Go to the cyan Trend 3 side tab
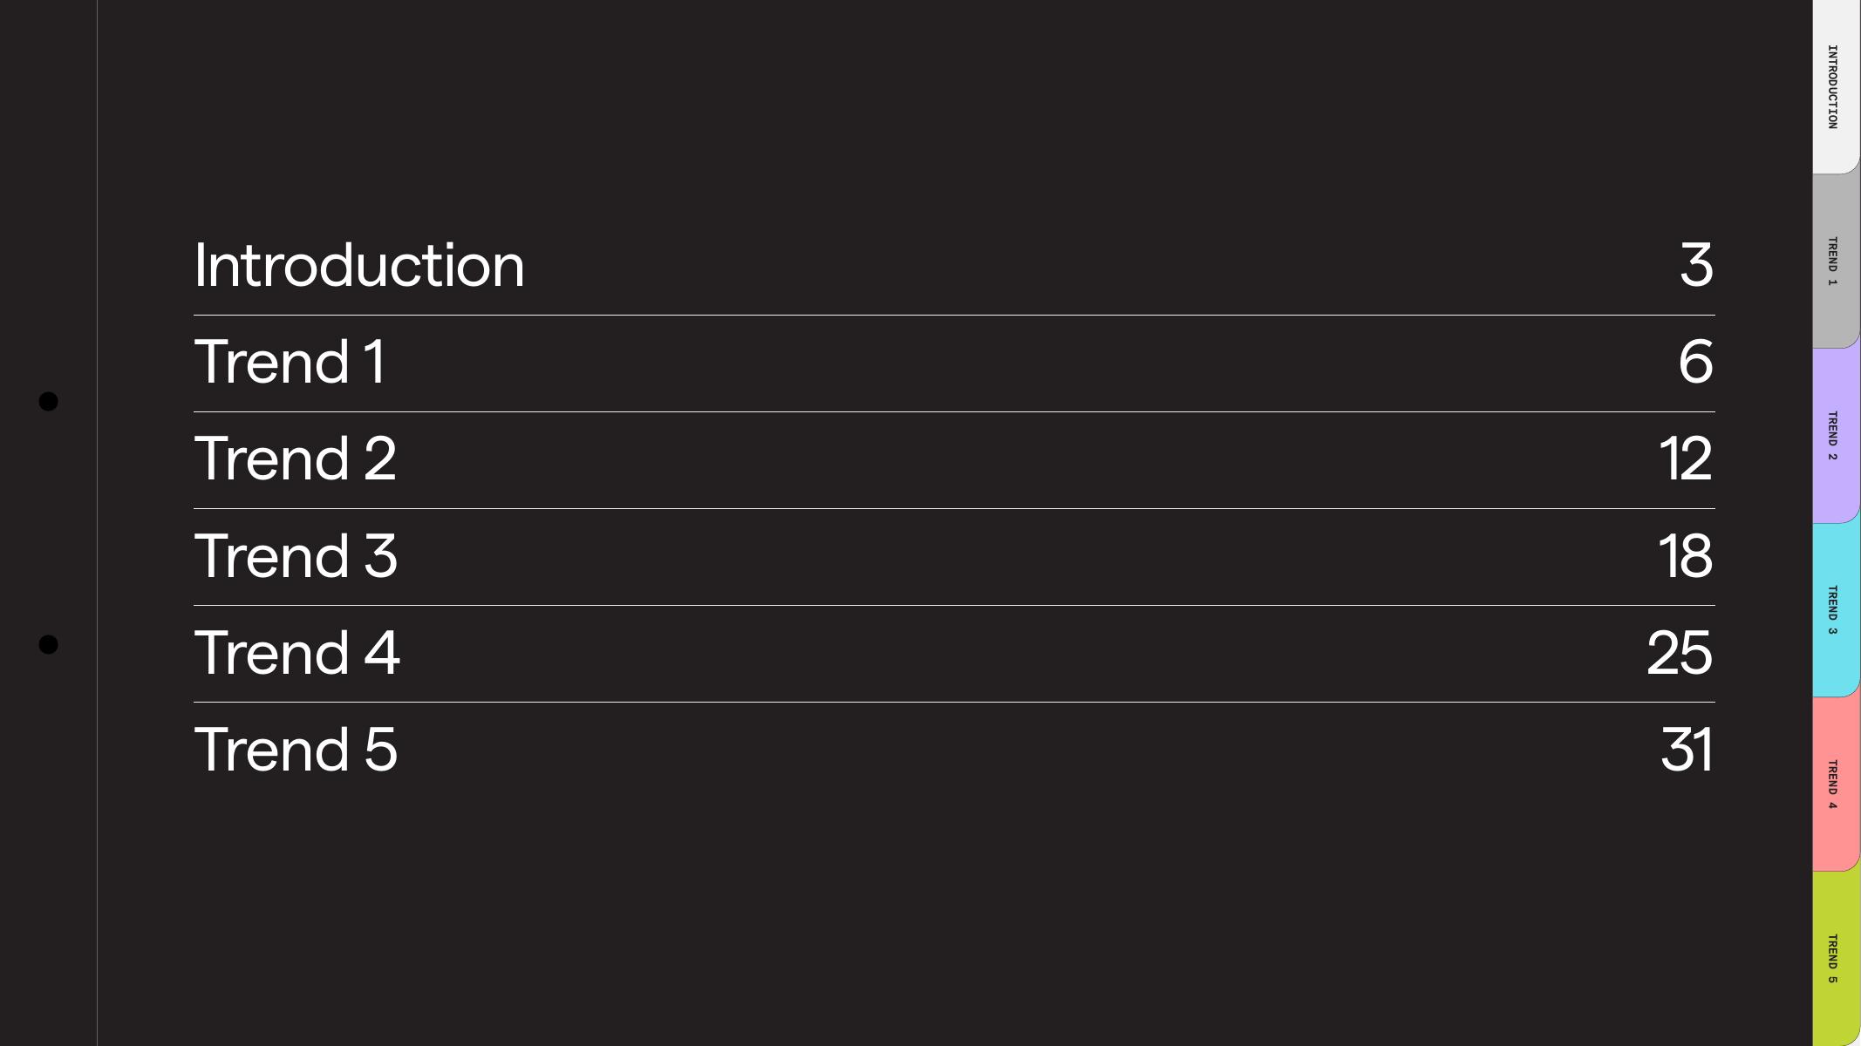Image resolution: width=1861 pixels, height=1046 pixels. 1835,610
